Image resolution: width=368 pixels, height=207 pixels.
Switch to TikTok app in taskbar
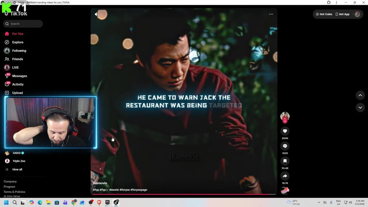pos(116,202)
